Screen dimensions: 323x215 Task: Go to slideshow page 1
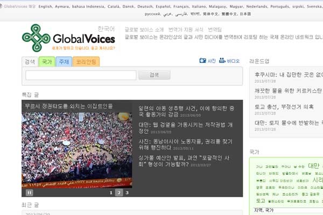111,193
